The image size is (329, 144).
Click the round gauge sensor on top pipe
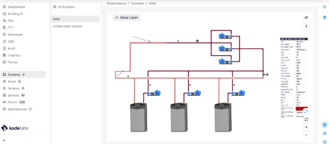click(197, 41)
